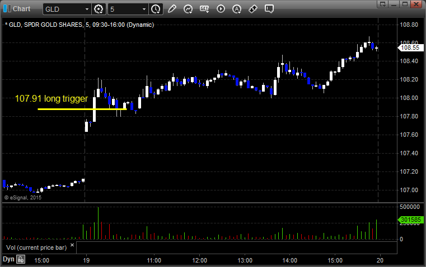Click the 301585 volume value marker
The width and height of the screenshot is (426, 267).
point(410,220)
